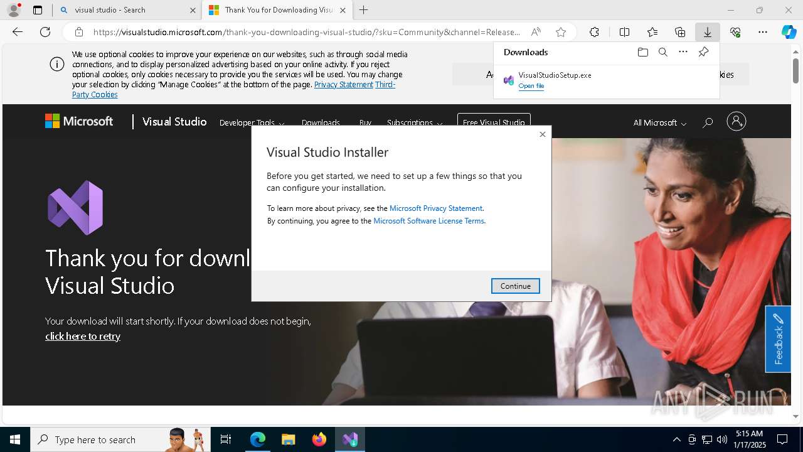The height and width of the screenshot is (452, 803).
Task: Click the browser Back arrow
Action: tap(18, 32)
